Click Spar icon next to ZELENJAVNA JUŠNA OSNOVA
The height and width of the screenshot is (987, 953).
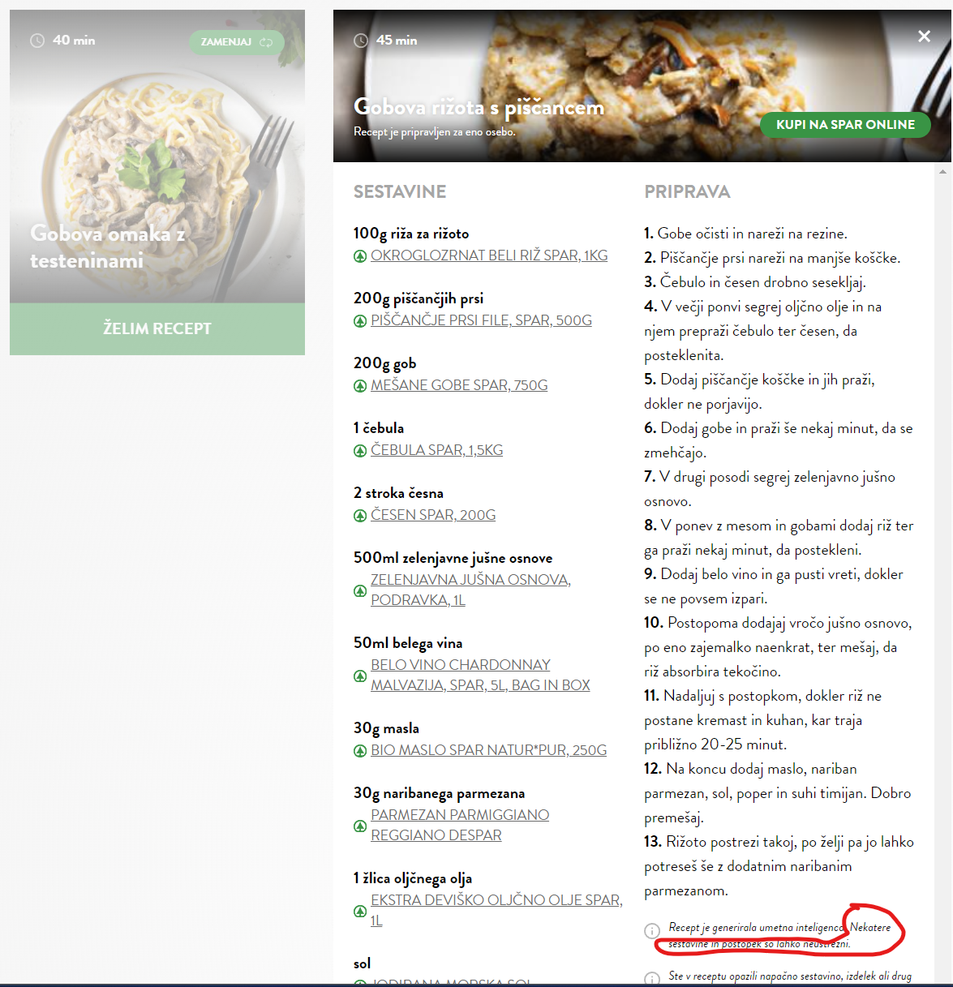[x=360, y=591]
